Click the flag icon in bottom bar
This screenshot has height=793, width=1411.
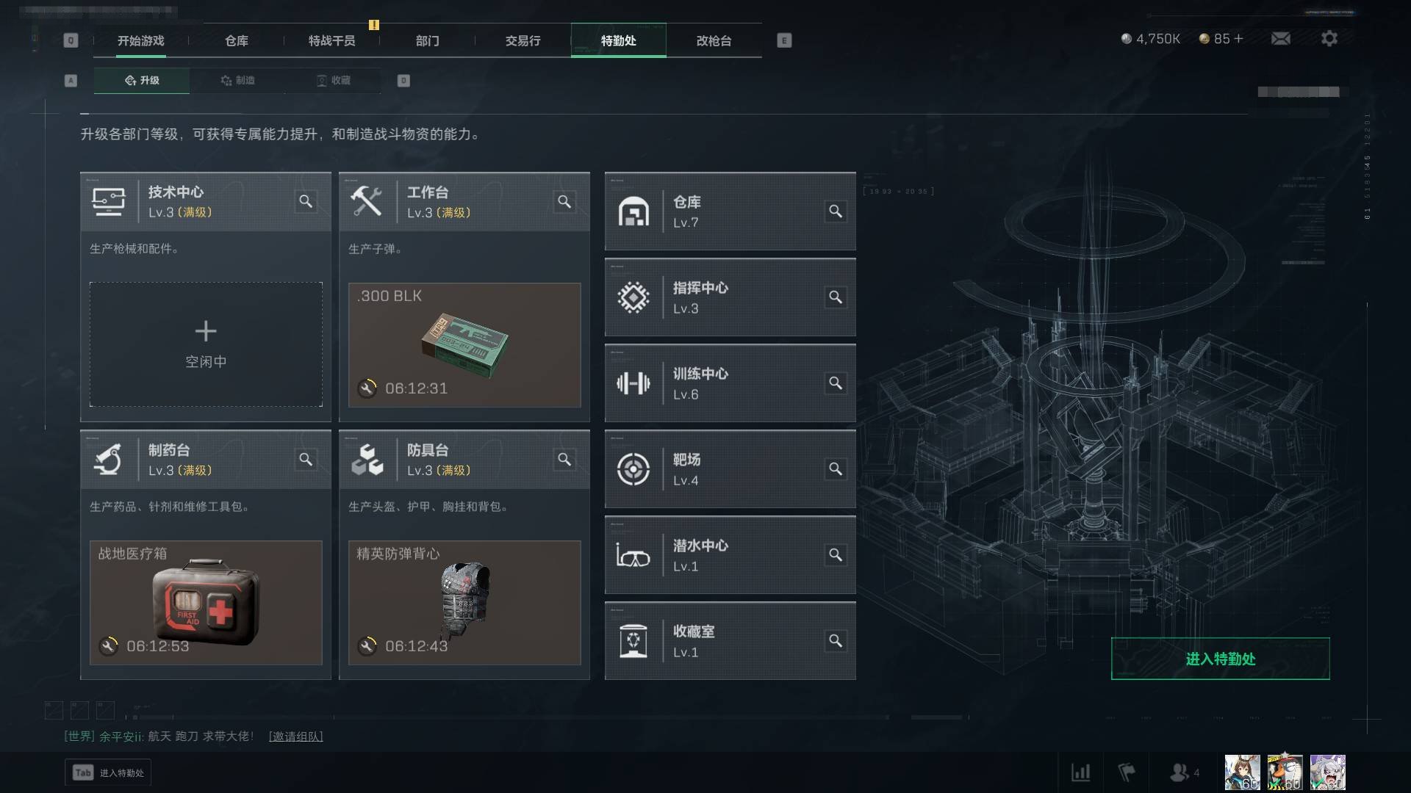click(1127, 772)
